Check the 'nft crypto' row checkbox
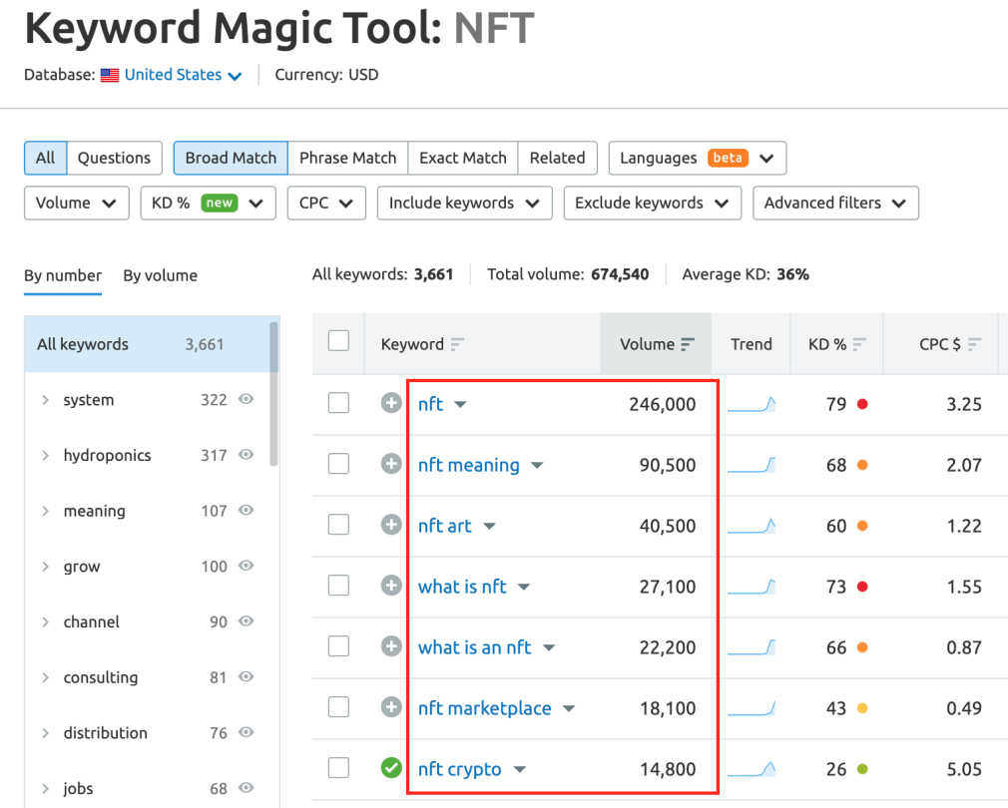This screenshot has width=1008, height=808. click(338, 768)
